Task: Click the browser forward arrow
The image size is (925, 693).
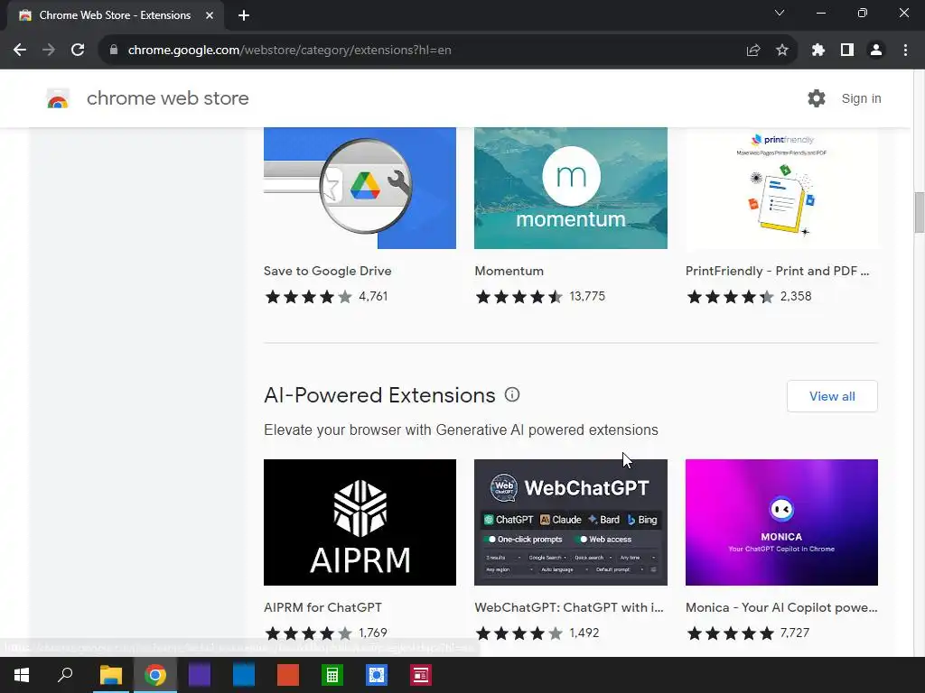Action: point(49,51)
